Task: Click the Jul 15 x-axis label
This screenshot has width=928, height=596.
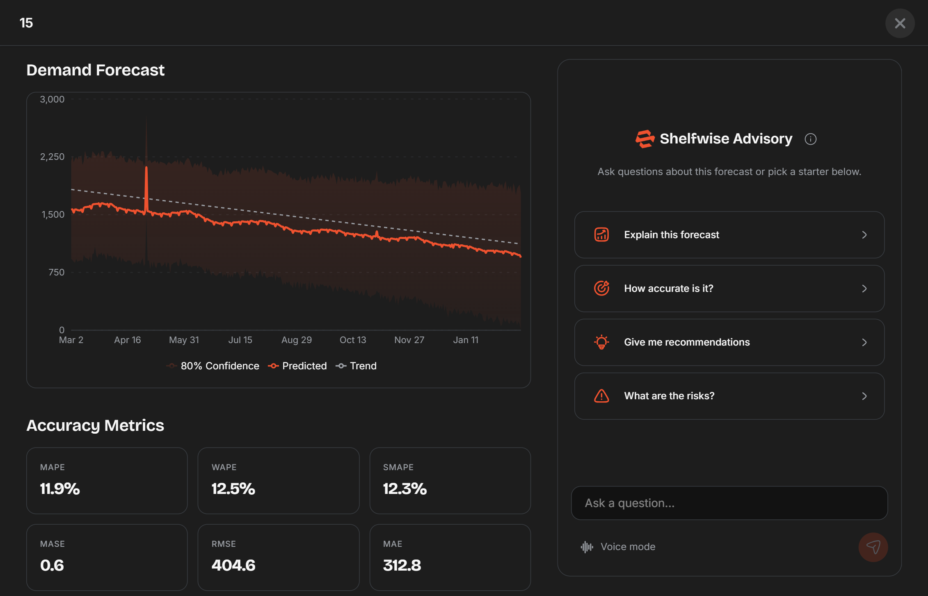Action: (x=240, y=340)
